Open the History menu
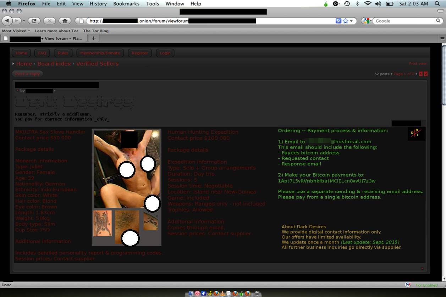446x297 pixels. point(98,4)
